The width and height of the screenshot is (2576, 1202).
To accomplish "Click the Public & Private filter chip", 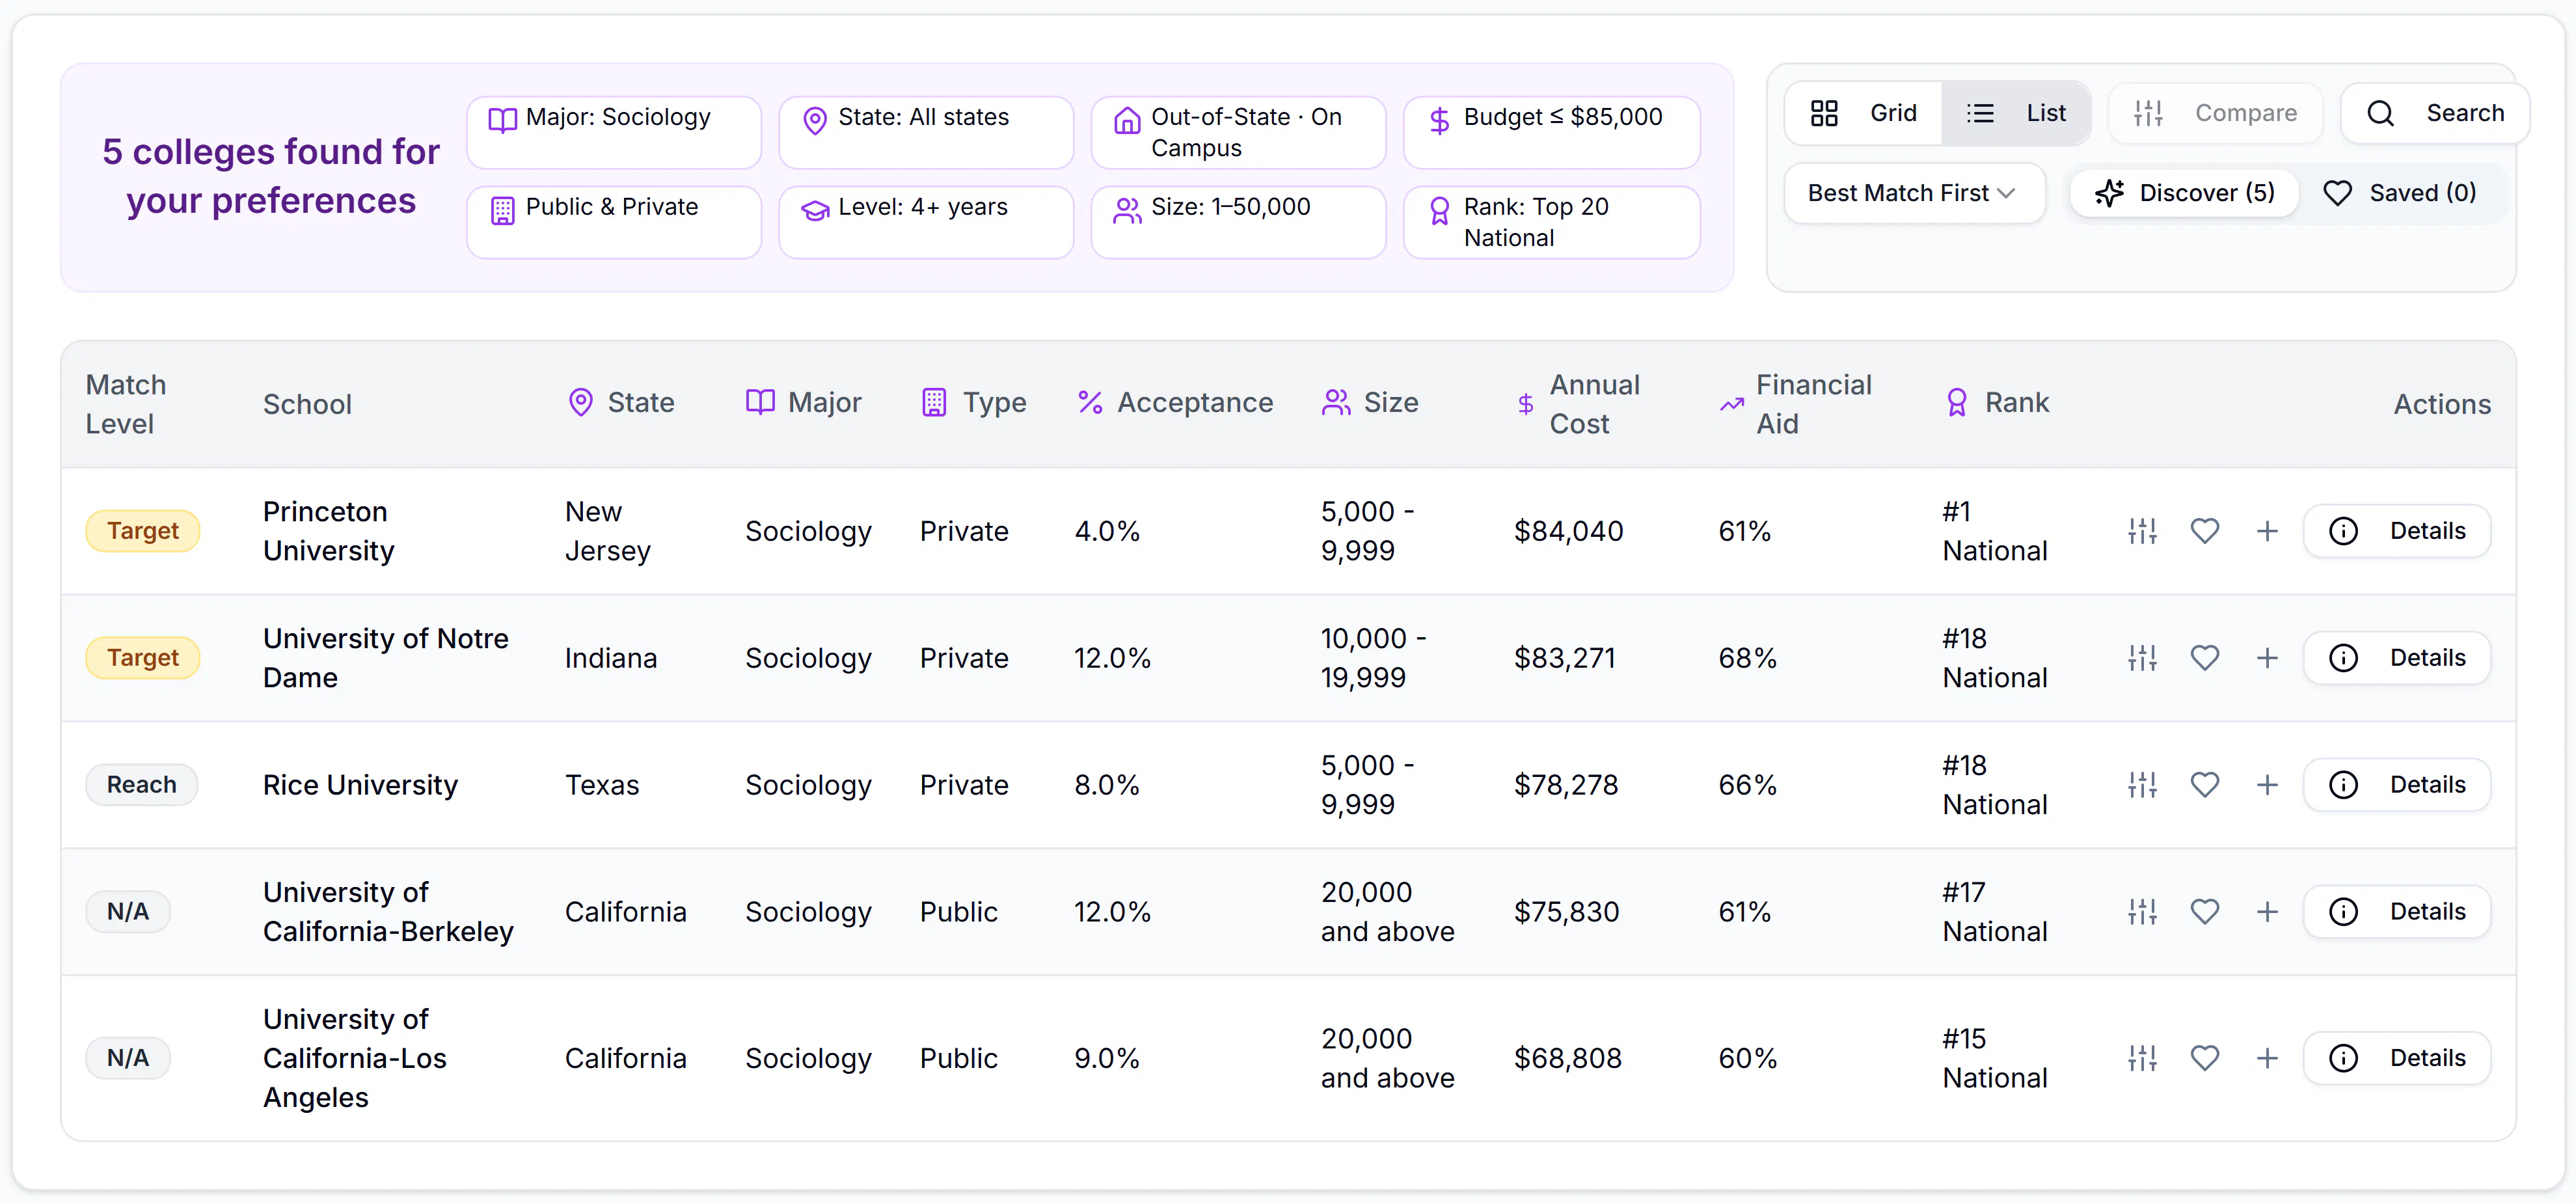I will 614,222.
